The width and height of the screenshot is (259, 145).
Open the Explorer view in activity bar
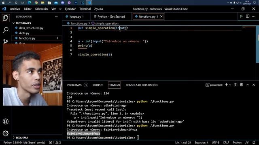point(5,18)
